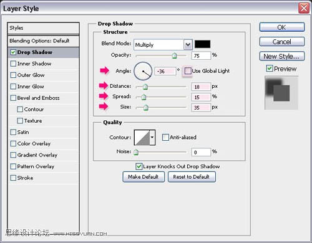Toggle the Anti-aliased checkbox
The width and height of the screenshot is (312, 243).
[x=165, y=137]
